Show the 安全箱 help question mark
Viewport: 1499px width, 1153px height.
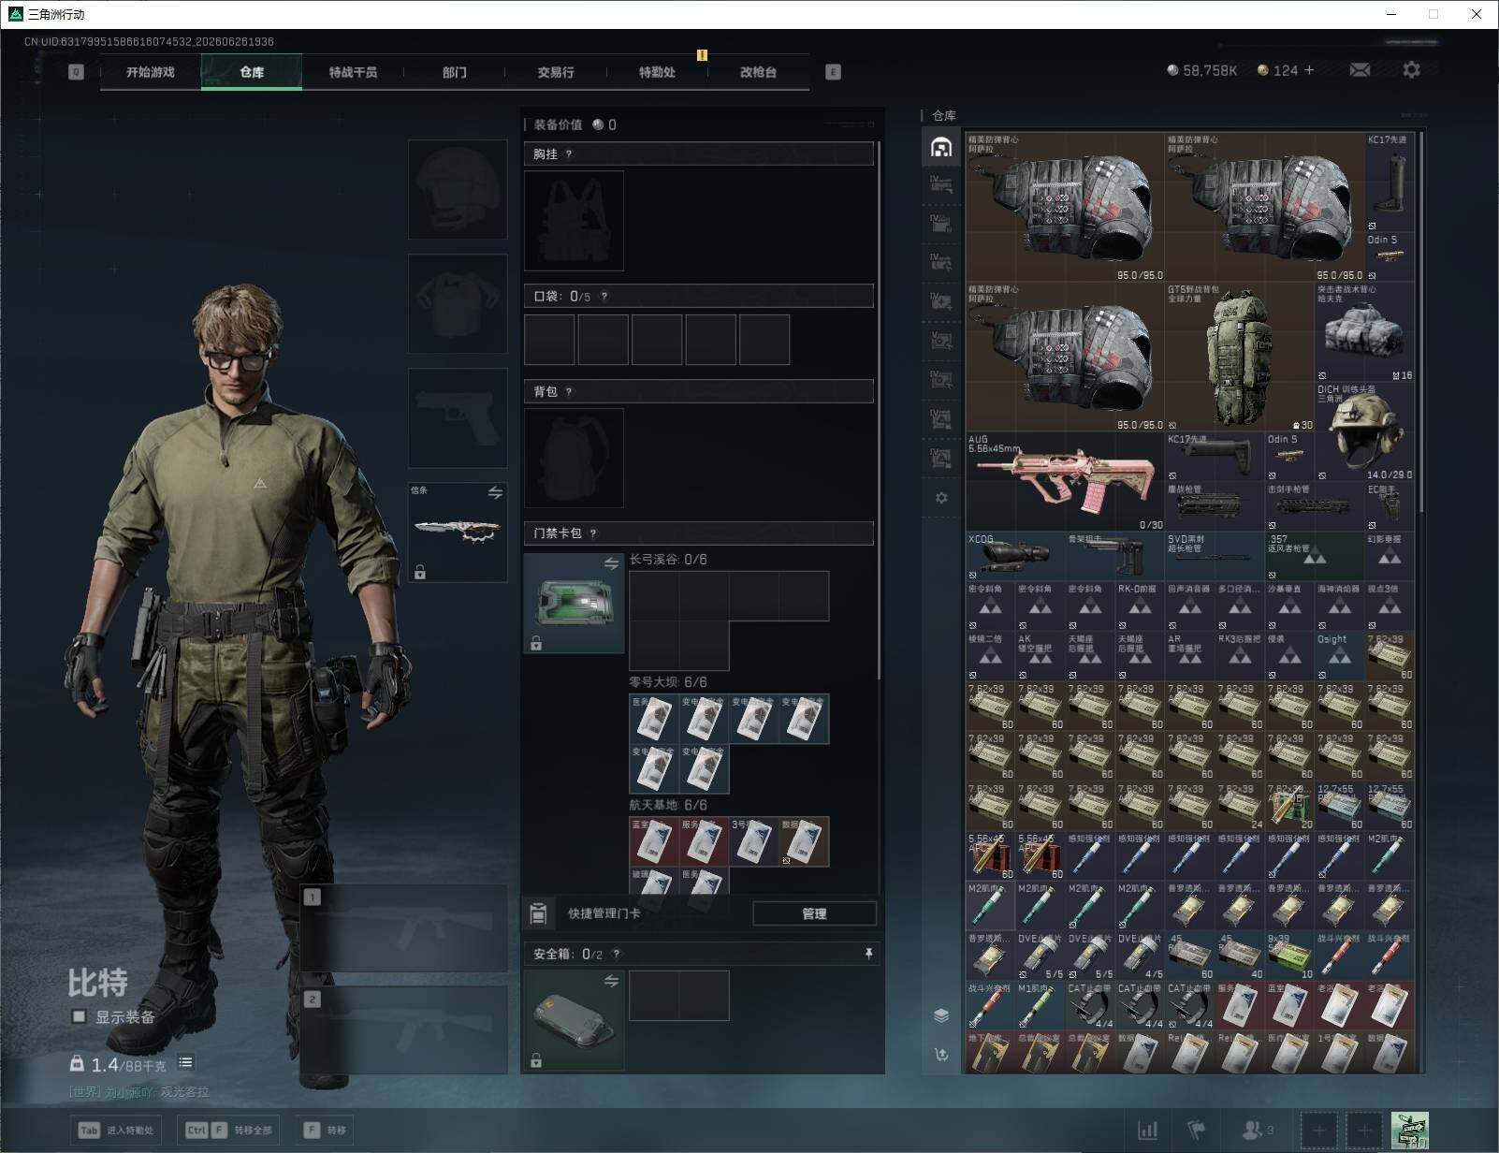pos(616,955)
